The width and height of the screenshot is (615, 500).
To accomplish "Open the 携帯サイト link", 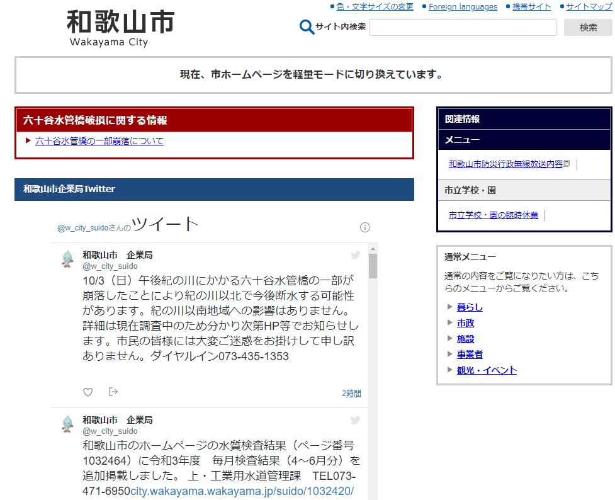I will pyautogui.click(x=531, y=7).
